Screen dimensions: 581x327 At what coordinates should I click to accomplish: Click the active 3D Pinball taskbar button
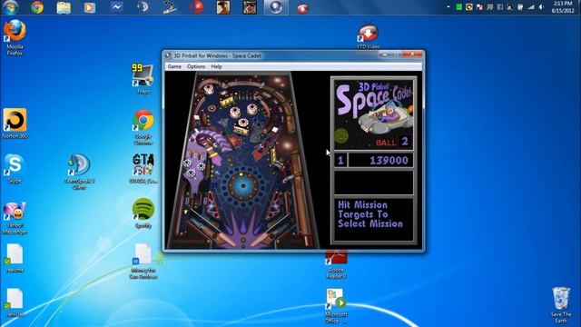[x=276, y=7]
